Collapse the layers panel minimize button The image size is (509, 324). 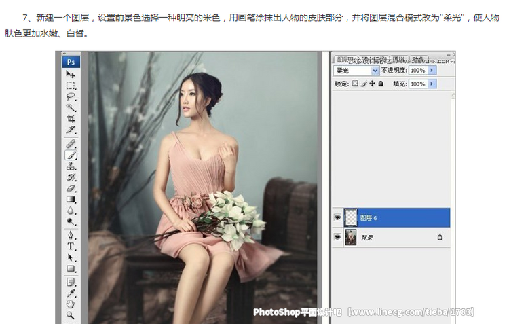click(449, 54)
